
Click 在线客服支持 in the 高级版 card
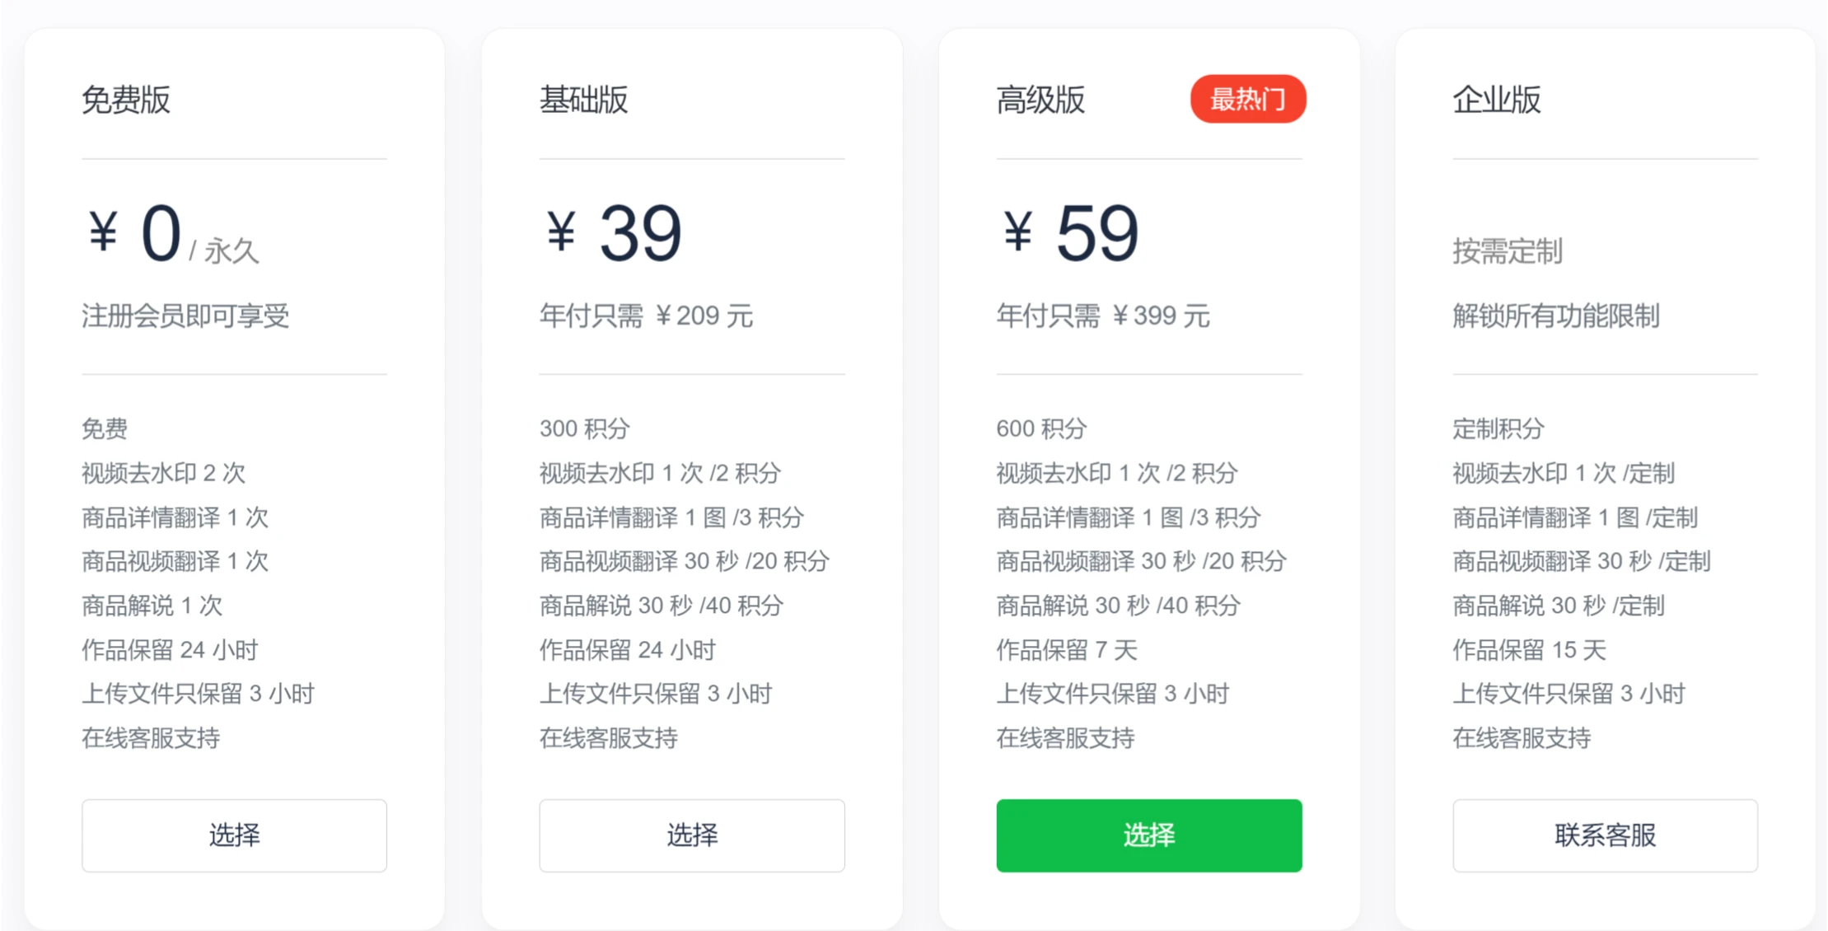(1066, 738)
